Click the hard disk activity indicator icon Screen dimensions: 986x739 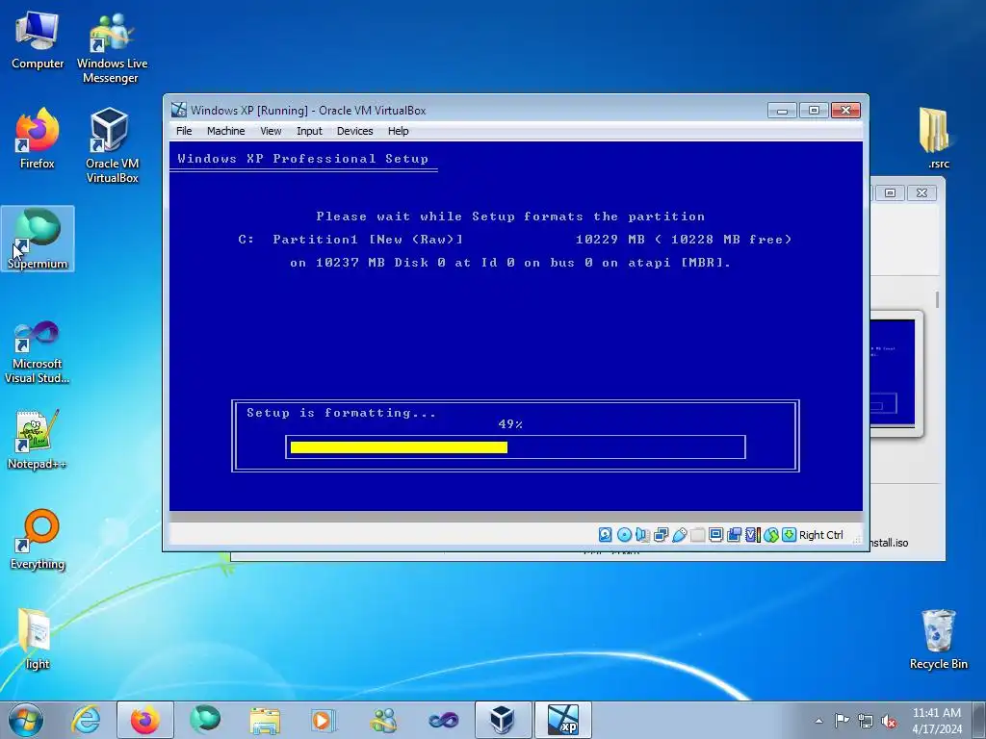coord(605,535)
